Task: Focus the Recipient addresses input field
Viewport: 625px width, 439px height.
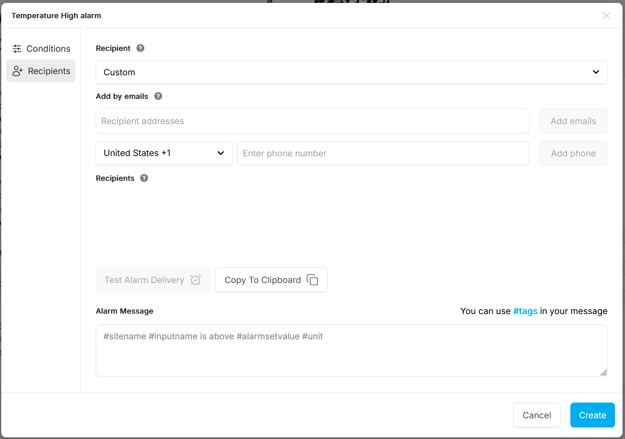Action: click(x=312, y=121)
